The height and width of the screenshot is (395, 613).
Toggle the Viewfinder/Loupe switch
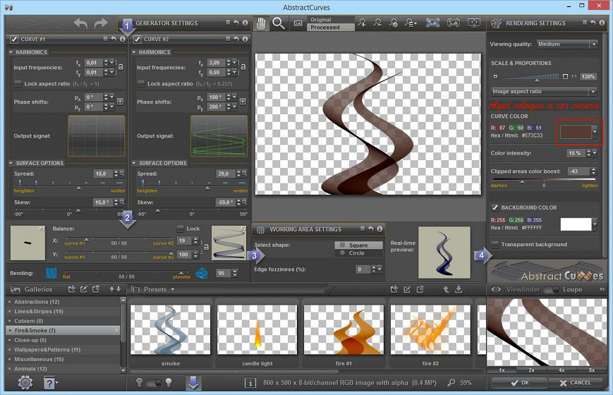pyautogui.click(x=552, y=290)
